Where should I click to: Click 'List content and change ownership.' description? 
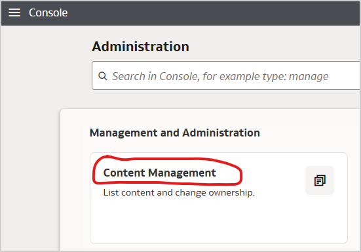point(179,192)
